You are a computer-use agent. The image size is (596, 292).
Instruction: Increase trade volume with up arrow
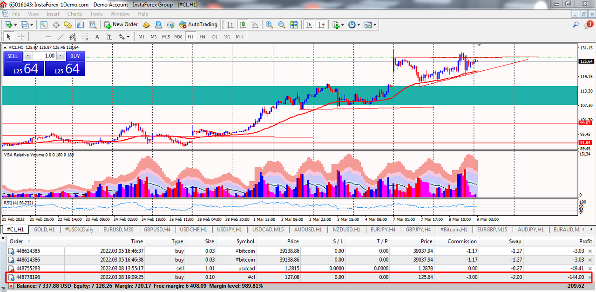pyautogui.click(x=61, y=56)
